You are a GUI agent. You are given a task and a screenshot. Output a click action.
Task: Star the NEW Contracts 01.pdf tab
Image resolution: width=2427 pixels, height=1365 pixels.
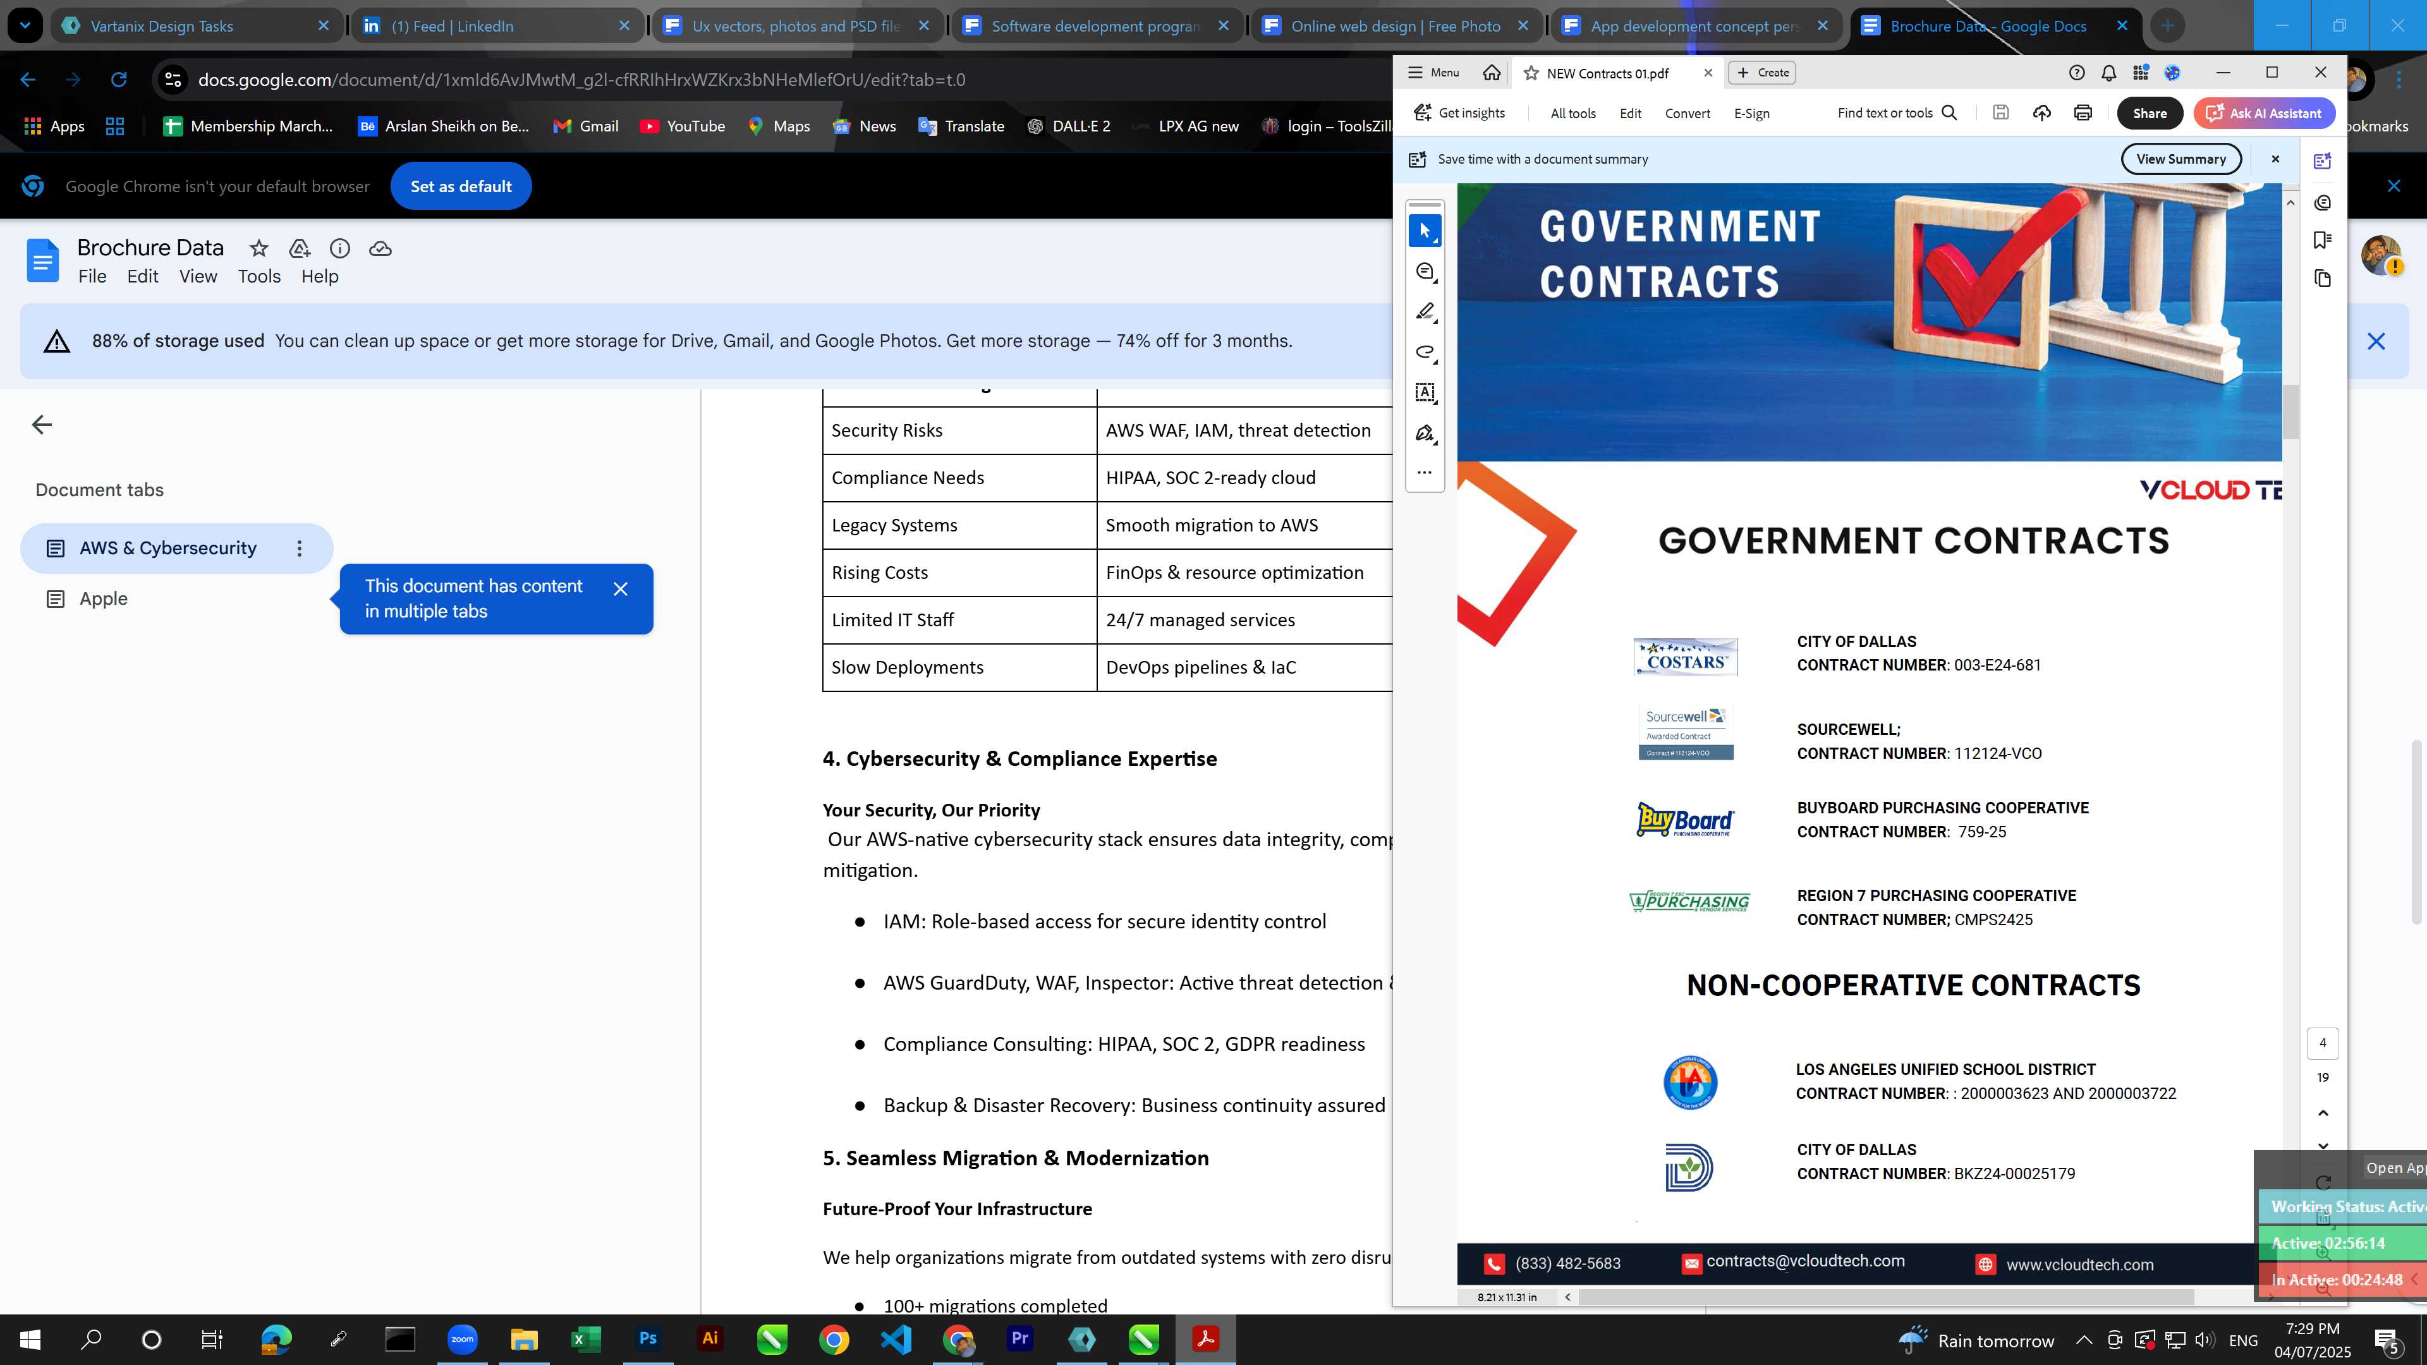point(1531,73)
